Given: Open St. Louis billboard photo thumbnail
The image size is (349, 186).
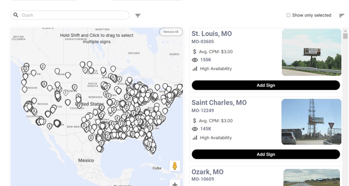Looking at the screenshot, I should point(311,52).
